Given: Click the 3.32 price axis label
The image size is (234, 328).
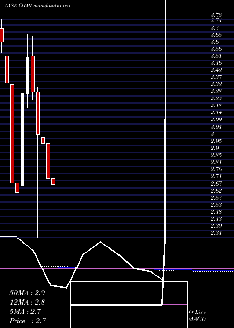Looking at the screenshot, I should pos(216,84).
